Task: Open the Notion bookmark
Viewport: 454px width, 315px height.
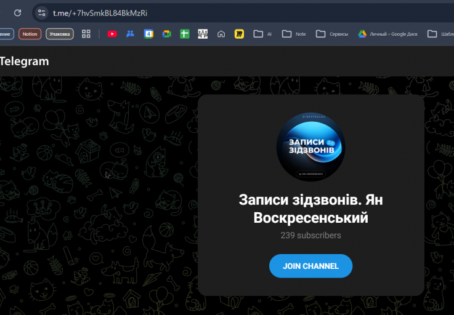Action: point(30,34)
